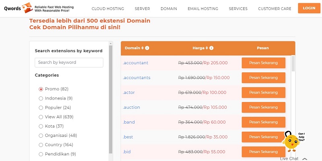Screen dimensions: 322x161
Task: Click the info icon beside Domain header
Action: point(147,48)
